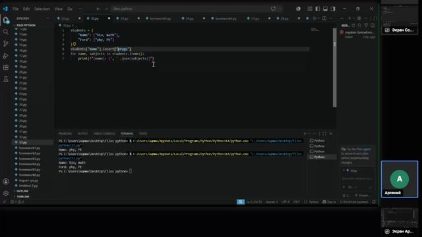This screenshot has height=237, width=422.
Task: Open the Accounts icon in activity bar
Action: click(x=6, y=182)
